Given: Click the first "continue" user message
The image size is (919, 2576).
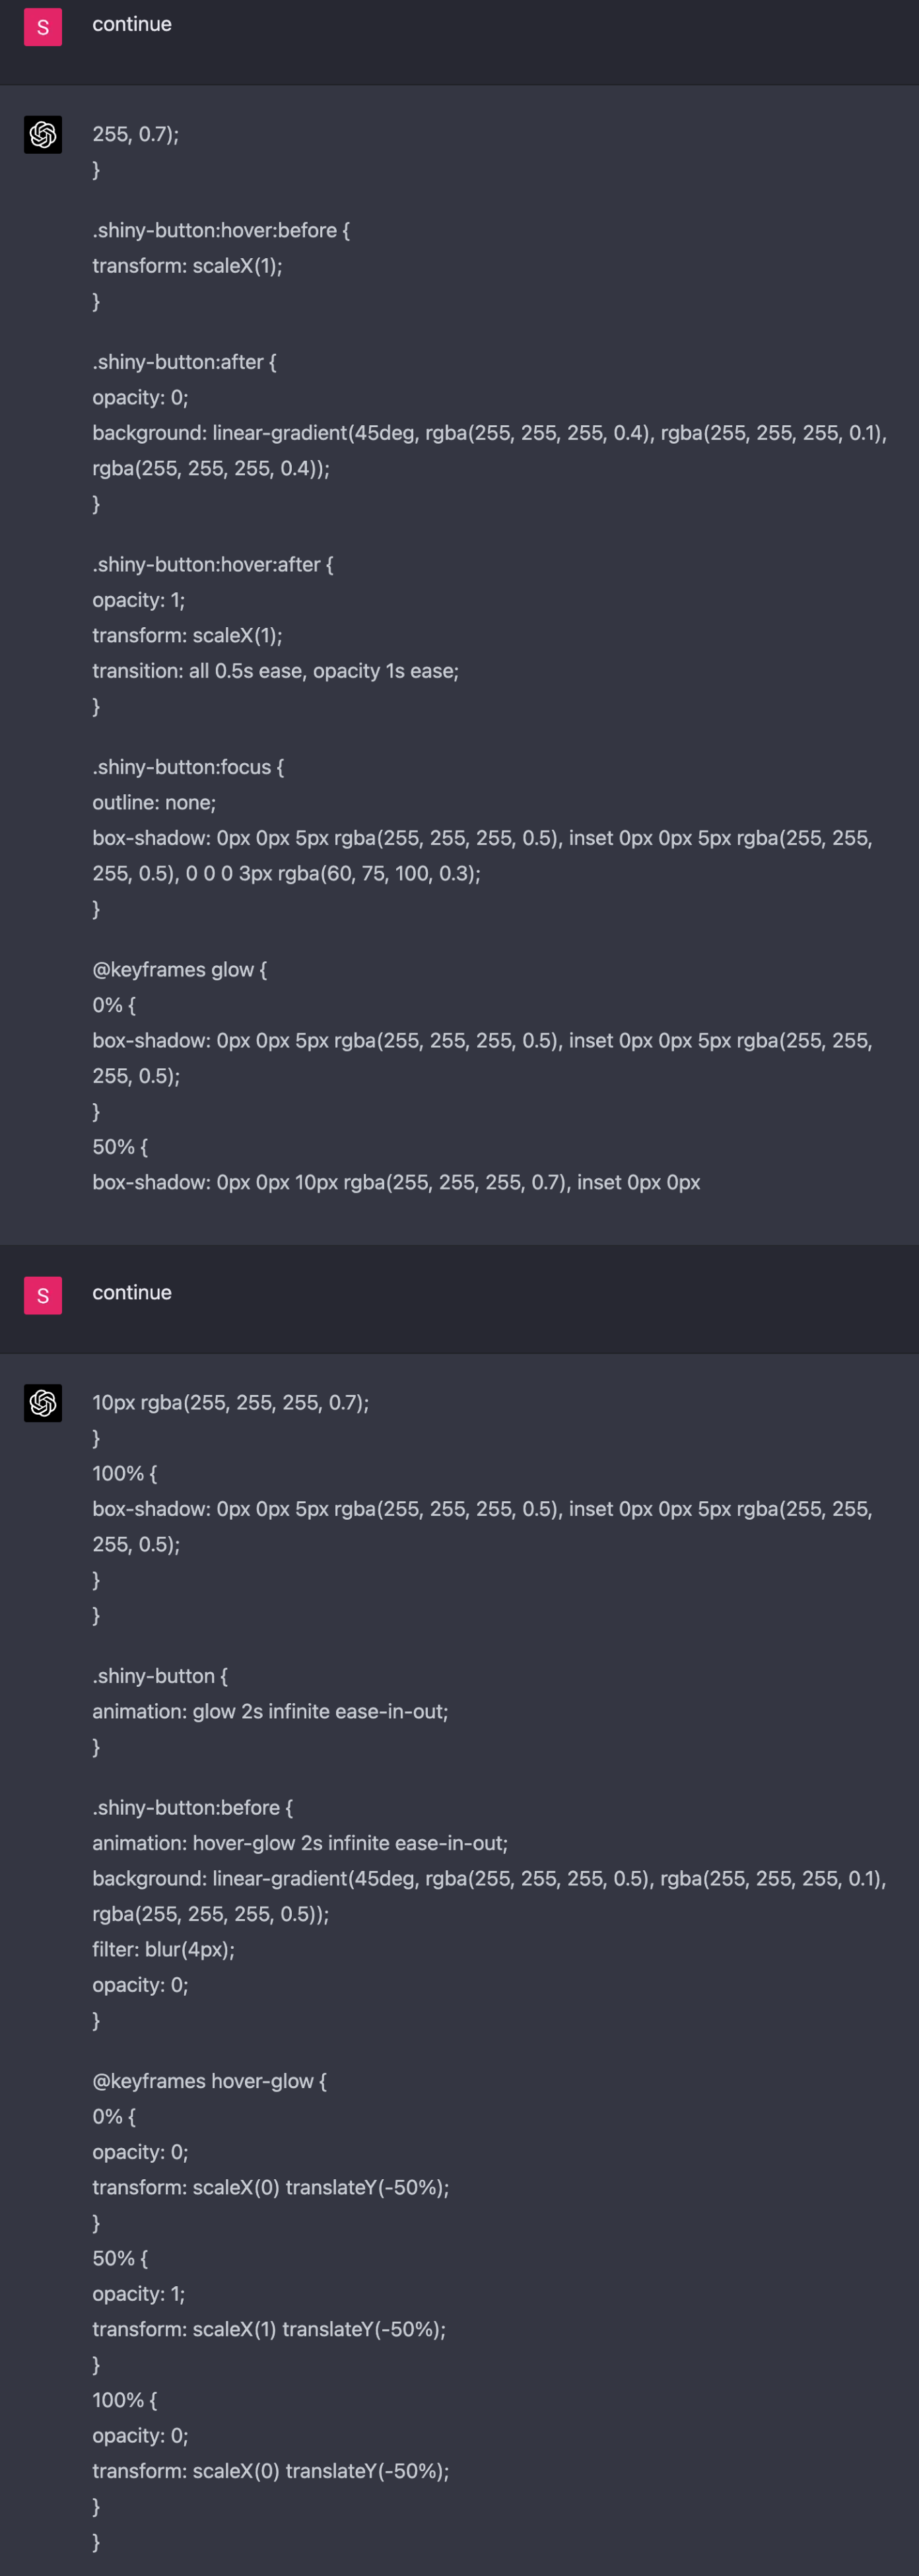Looking at the screenshot, I should pyautogui.click(x=132, y=24).
